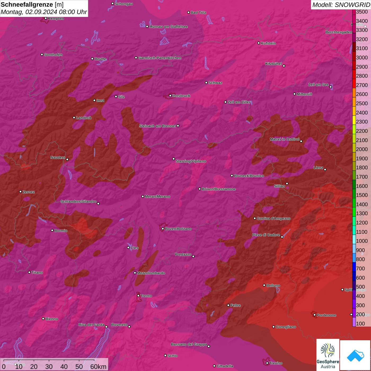Click the Cles label
The width and height of the screenshot is (371, 371).
click(134, 248)
